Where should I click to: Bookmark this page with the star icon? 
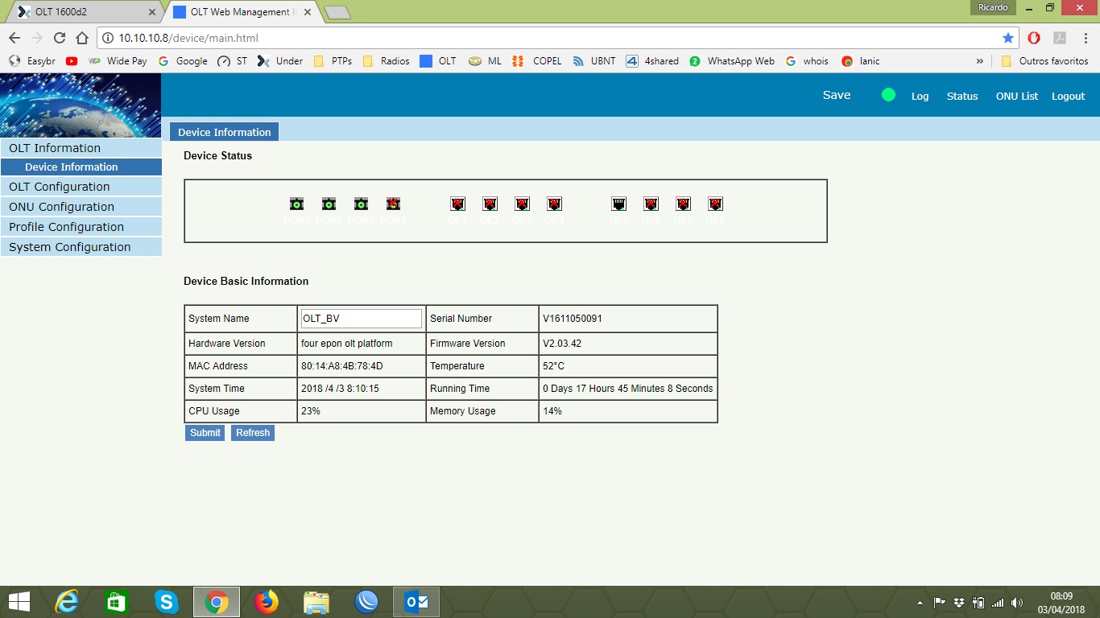pos(1008,38)
